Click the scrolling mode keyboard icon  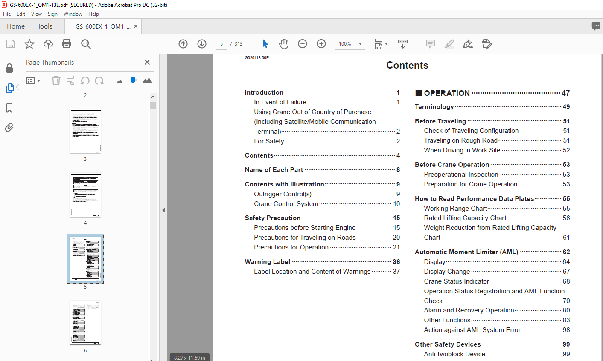pos(402,44)
